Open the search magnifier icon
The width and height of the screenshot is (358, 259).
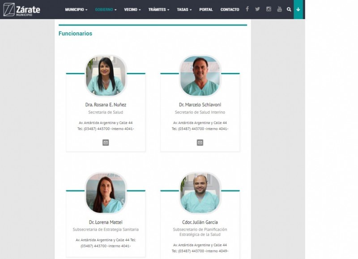tap(289, 9)
